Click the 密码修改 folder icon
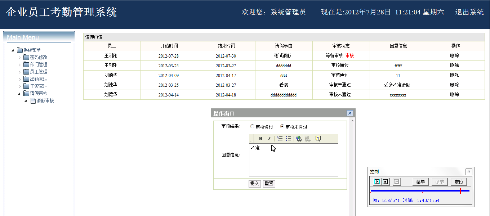The width and height of the screenshot is (490, 216). (26, 57)
